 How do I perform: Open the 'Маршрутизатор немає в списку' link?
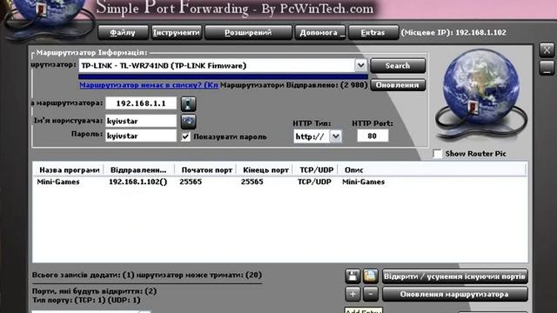click(x=149, y=85)
